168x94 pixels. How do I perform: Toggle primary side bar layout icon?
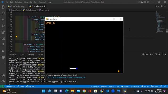(x=139, y=2)
